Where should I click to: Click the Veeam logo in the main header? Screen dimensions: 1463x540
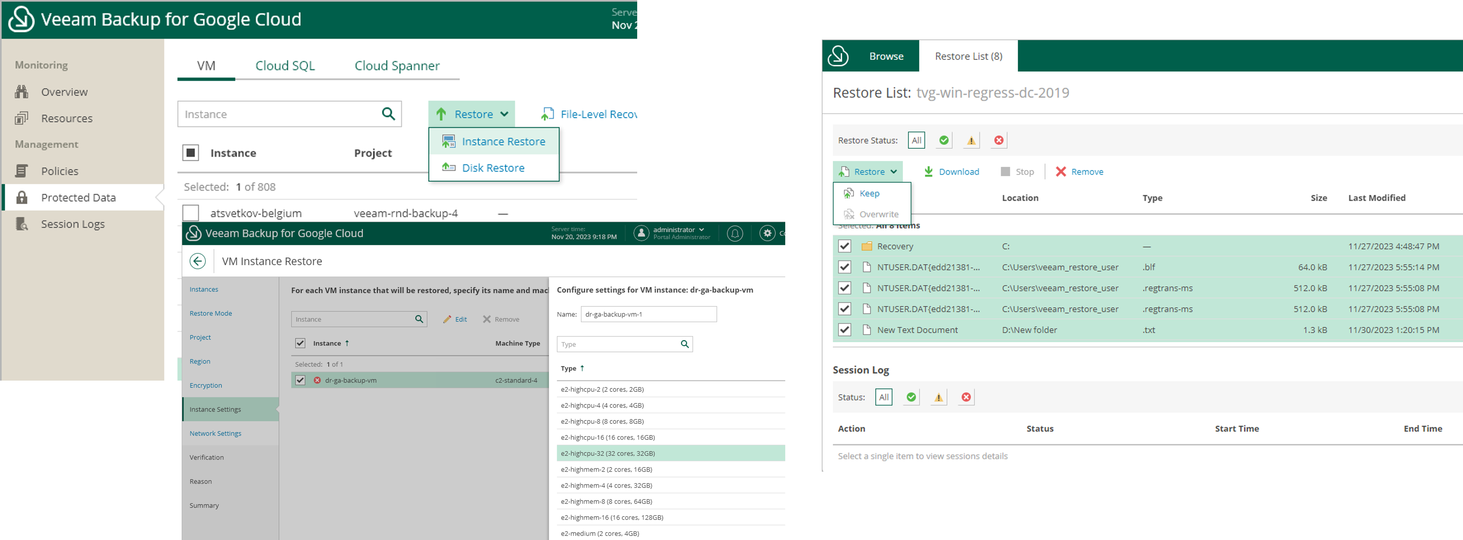[22, 19]
